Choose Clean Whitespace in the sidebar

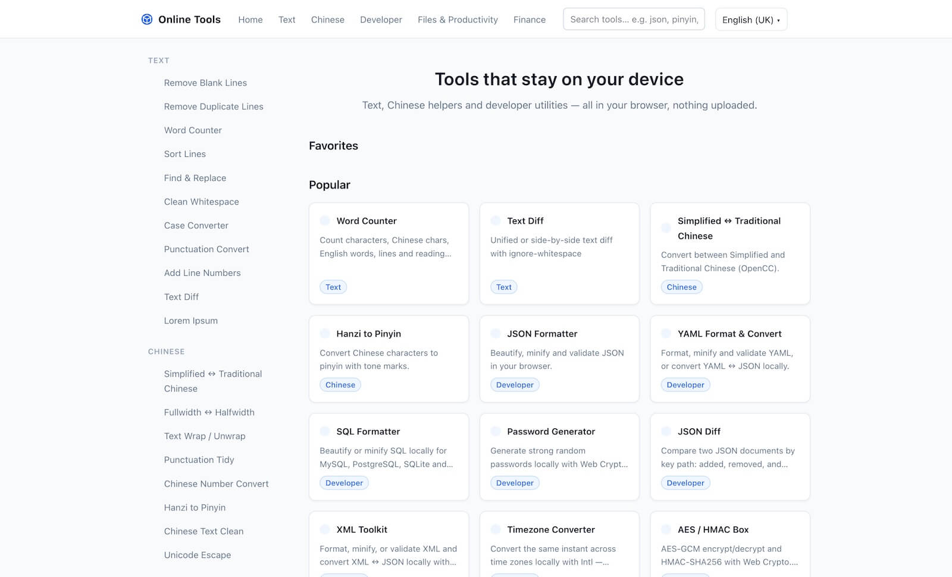tap(202, 202)
